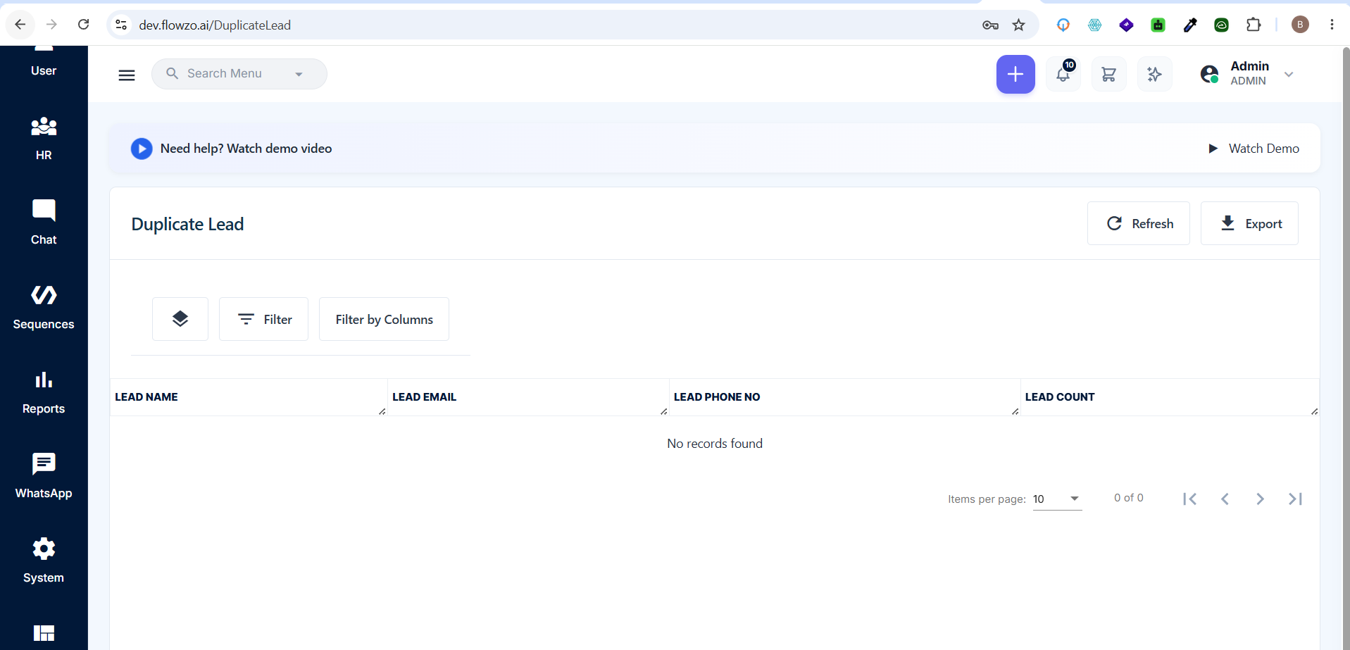Screen dimensions: 1350x650
Task: Export the Duplicate Lead data
Action: click(x=1249, y=223)
